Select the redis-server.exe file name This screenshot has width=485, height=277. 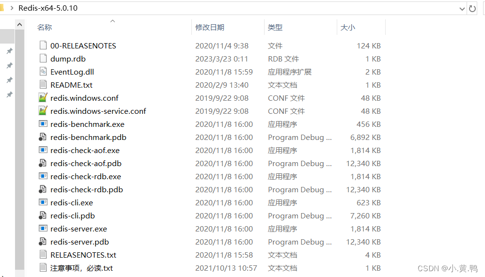(x=78, y=229)
